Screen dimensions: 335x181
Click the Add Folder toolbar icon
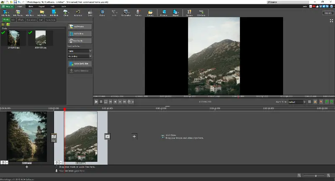coord(42,13)
